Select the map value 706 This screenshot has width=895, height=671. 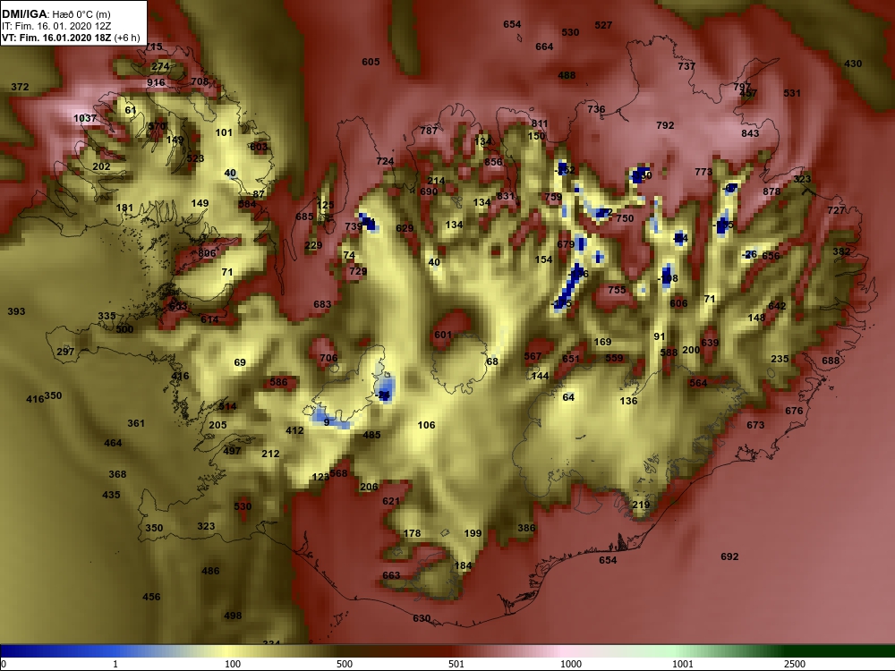tap(328, 359)
